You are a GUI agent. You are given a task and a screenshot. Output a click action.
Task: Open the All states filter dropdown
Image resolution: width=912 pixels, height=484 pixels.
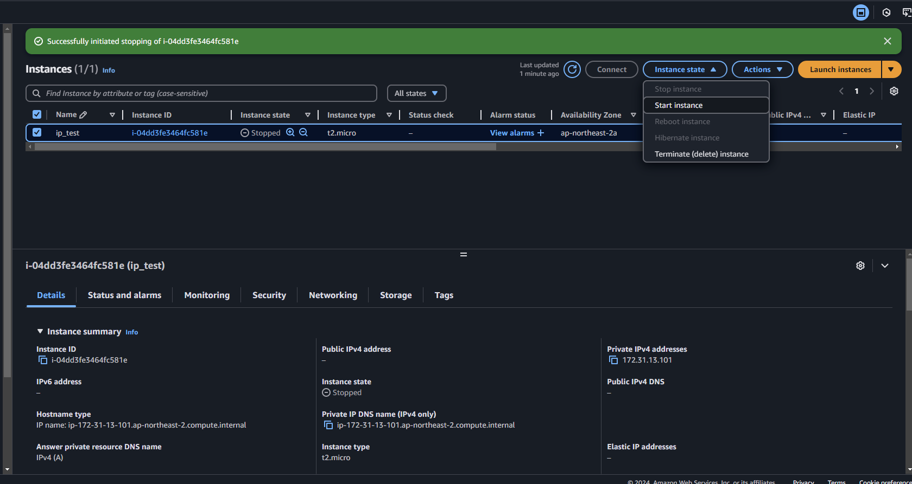point(416,93)
